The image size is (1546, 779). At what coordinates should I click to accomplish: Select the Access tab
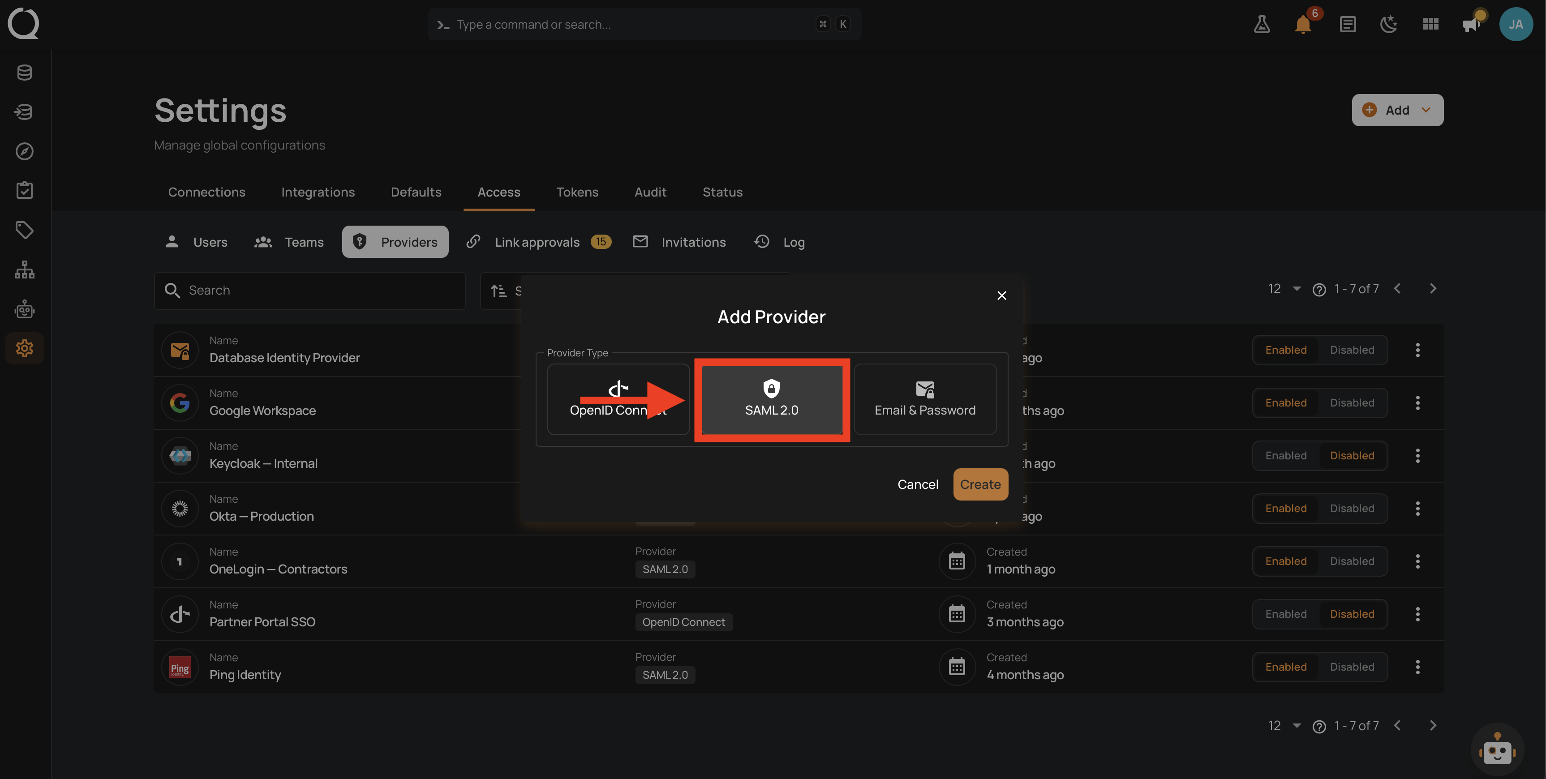[499, 192]
